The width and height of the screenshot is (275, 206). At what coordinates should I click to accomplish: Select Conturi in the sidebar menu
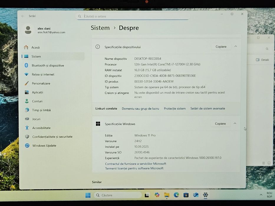point(37,101)
